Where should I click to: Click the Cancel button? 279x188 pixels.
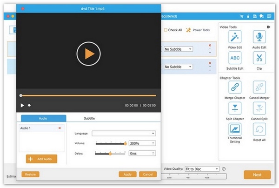[x=148, y=175]
